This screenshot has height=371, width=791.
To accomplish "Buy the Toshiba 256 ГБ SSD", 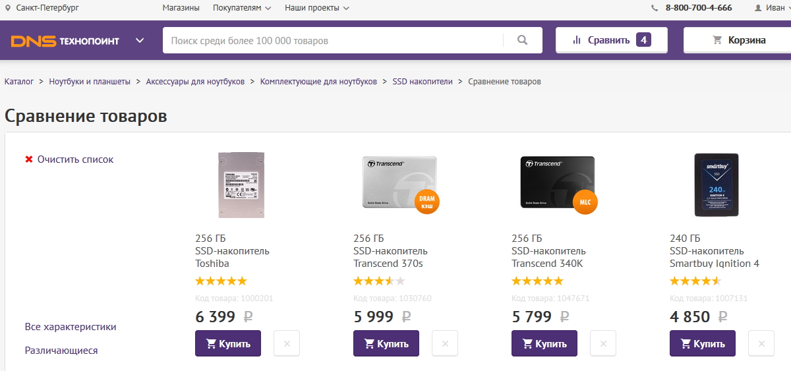I will click(x=228, y=343).
